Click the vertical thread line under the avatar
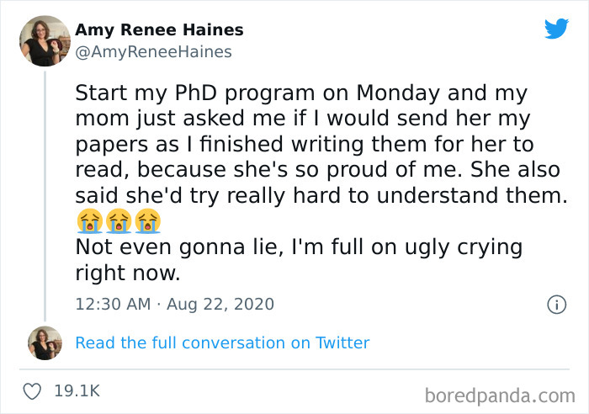 45,192
